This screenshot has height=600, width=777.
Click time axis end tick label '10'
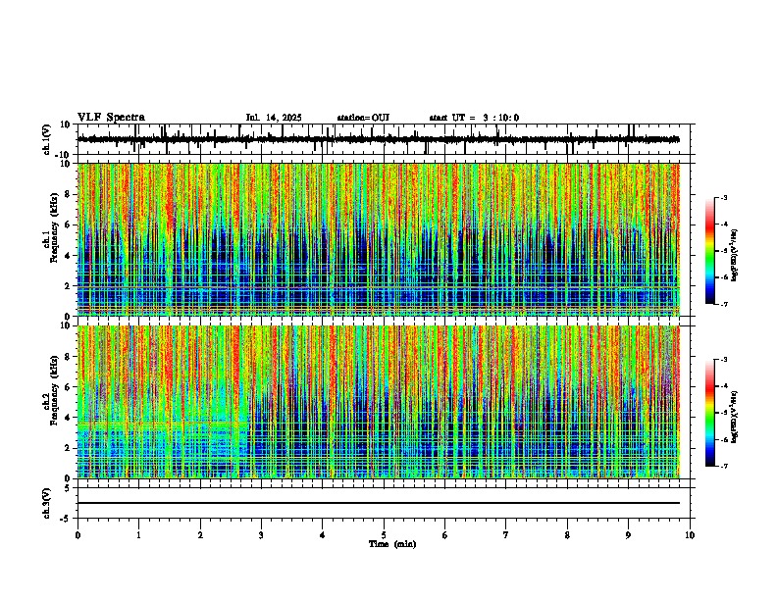click(690, 535)
